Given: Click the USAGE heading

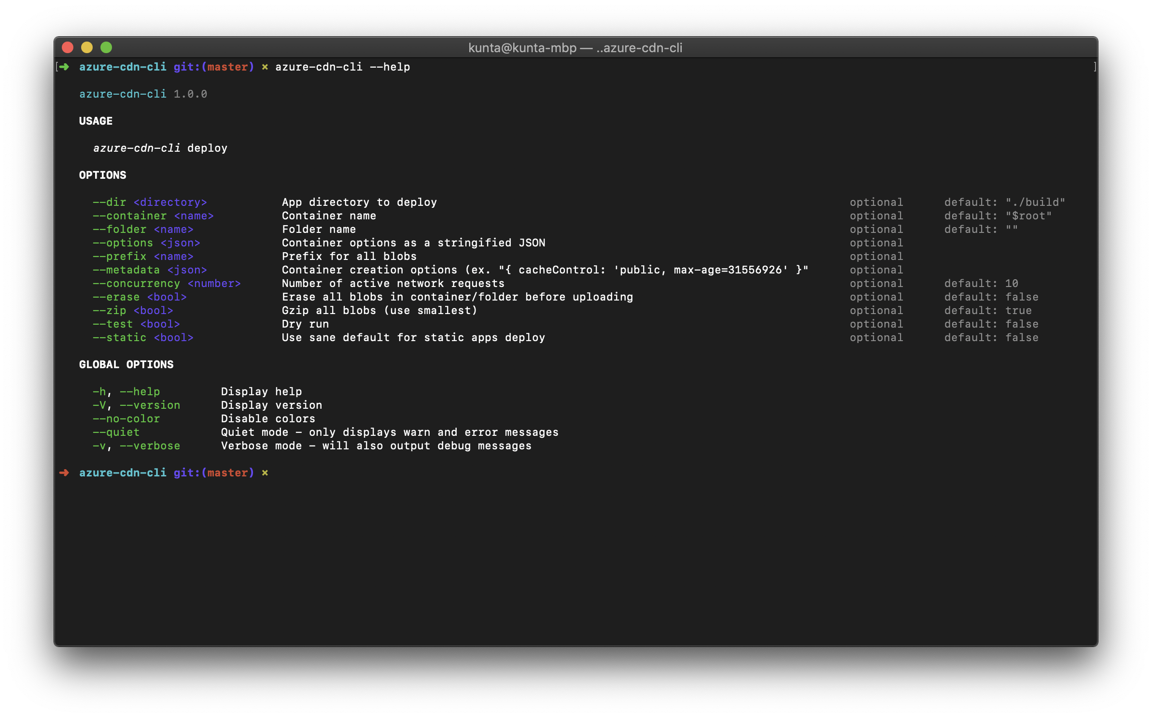Looking at the screenshot, I should coord(96,121).
